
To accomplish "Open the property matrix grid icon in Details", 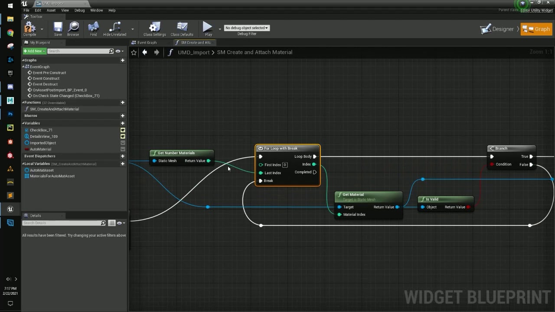I will point(112,223).
